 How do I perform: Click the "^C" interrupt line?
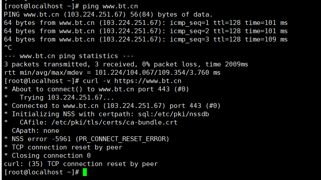8,48
